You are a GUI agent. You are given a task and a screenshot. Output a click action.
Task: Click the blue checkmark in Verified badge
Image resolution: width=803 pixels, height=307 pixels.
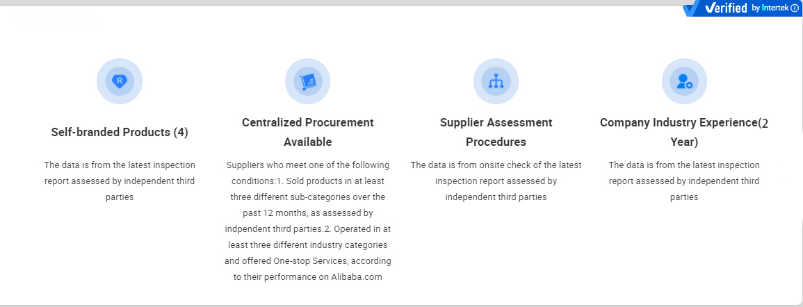tap(694, 9)
